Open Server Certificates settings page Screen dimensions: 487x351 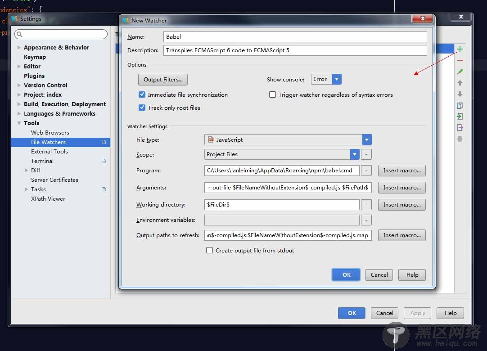(x=54, y=180)
